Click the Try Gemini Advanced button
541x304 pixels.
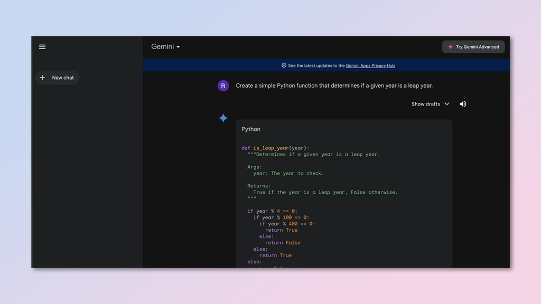pos(473,46)
